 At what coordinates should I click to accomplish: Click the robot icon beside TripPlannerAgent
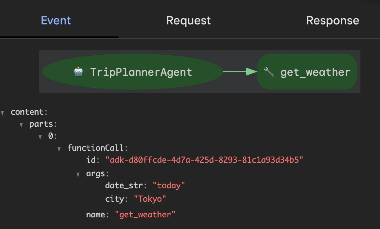[x=78, y=72]
